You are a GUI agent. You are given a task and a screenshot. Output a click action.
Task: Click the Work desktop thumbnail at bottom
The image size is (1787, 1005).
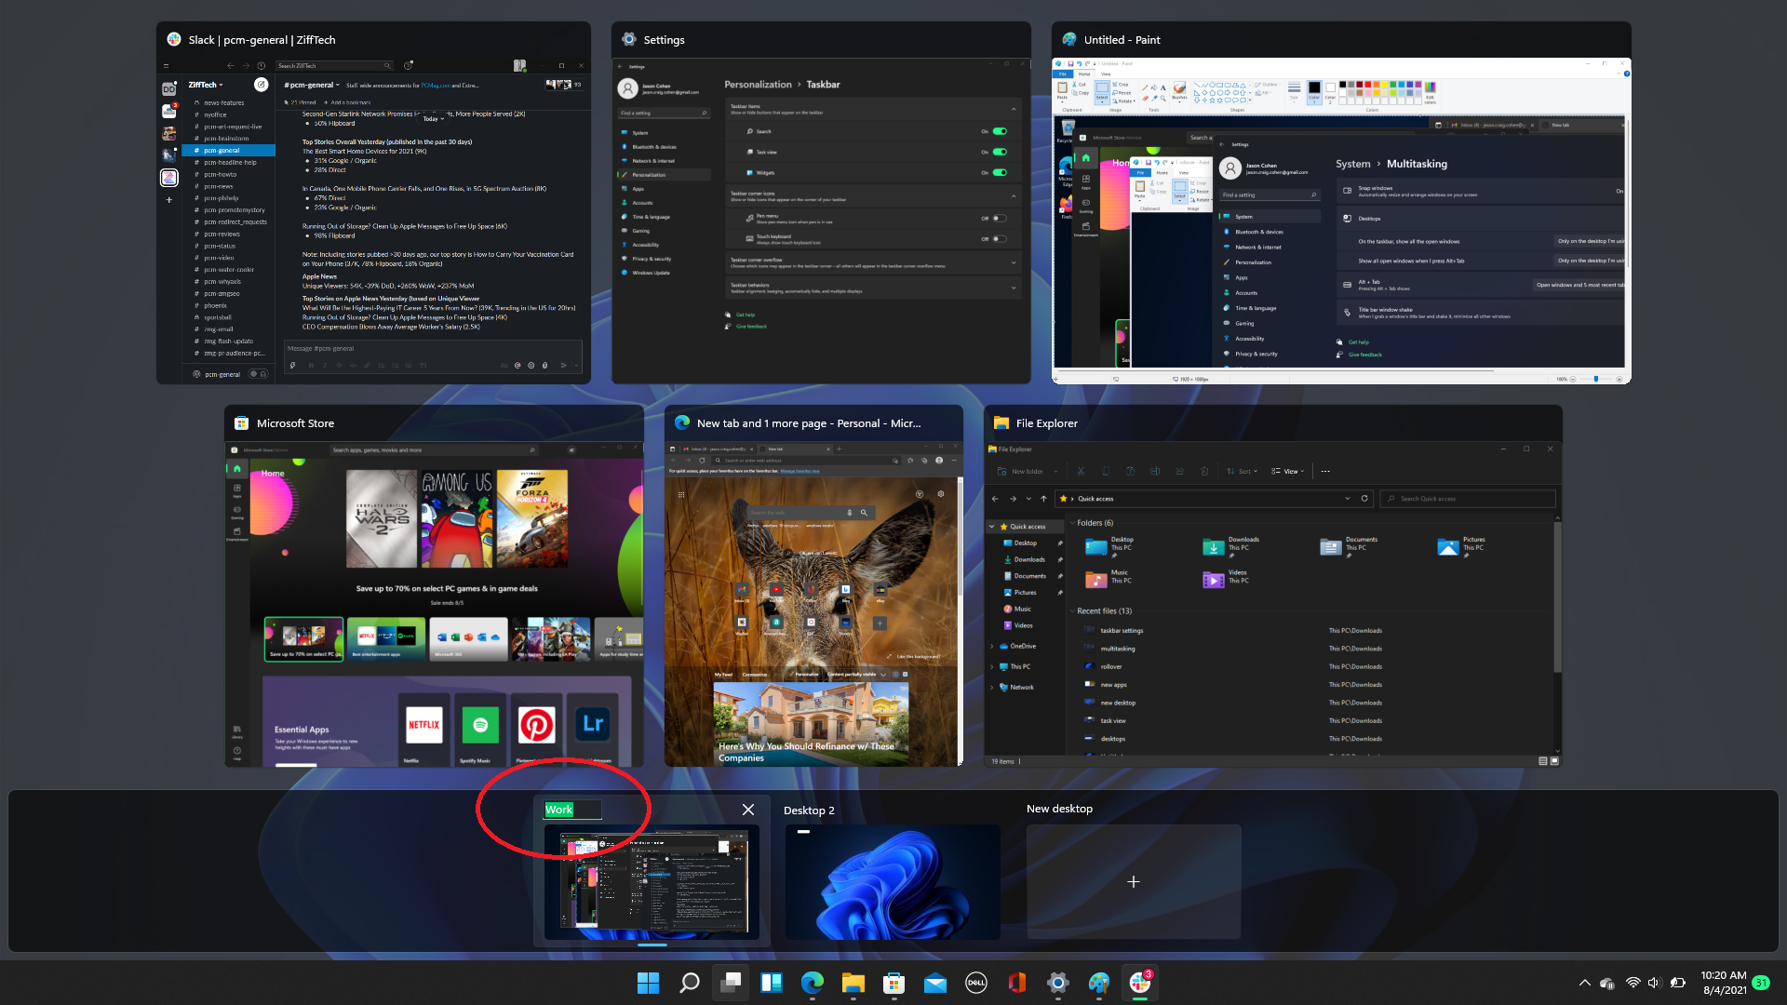point(651,881)
